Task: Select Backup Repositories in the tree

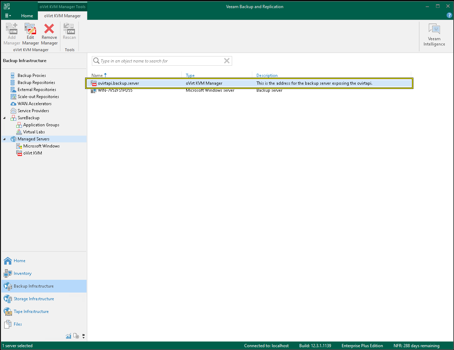Action: [36, 83]
